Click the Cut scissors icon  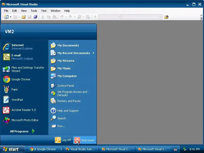click(x=43, y=17)
